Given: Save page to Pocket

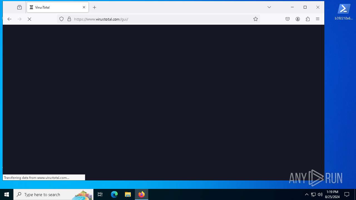Looking at the screenshot, I should tap(288, 19).
